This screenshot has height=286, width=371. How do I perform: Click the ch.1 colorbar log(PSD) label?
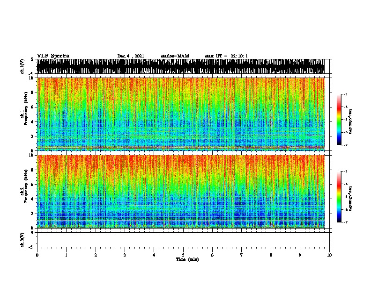pyautogui.click(x=350, y=122)
